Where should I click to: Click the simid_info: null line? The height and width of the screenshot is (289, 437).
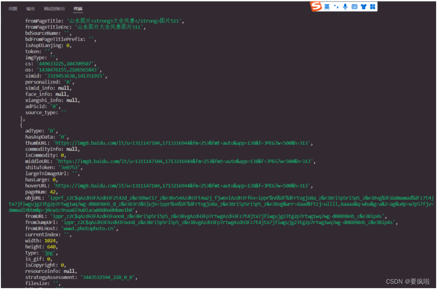coord(49,88)
